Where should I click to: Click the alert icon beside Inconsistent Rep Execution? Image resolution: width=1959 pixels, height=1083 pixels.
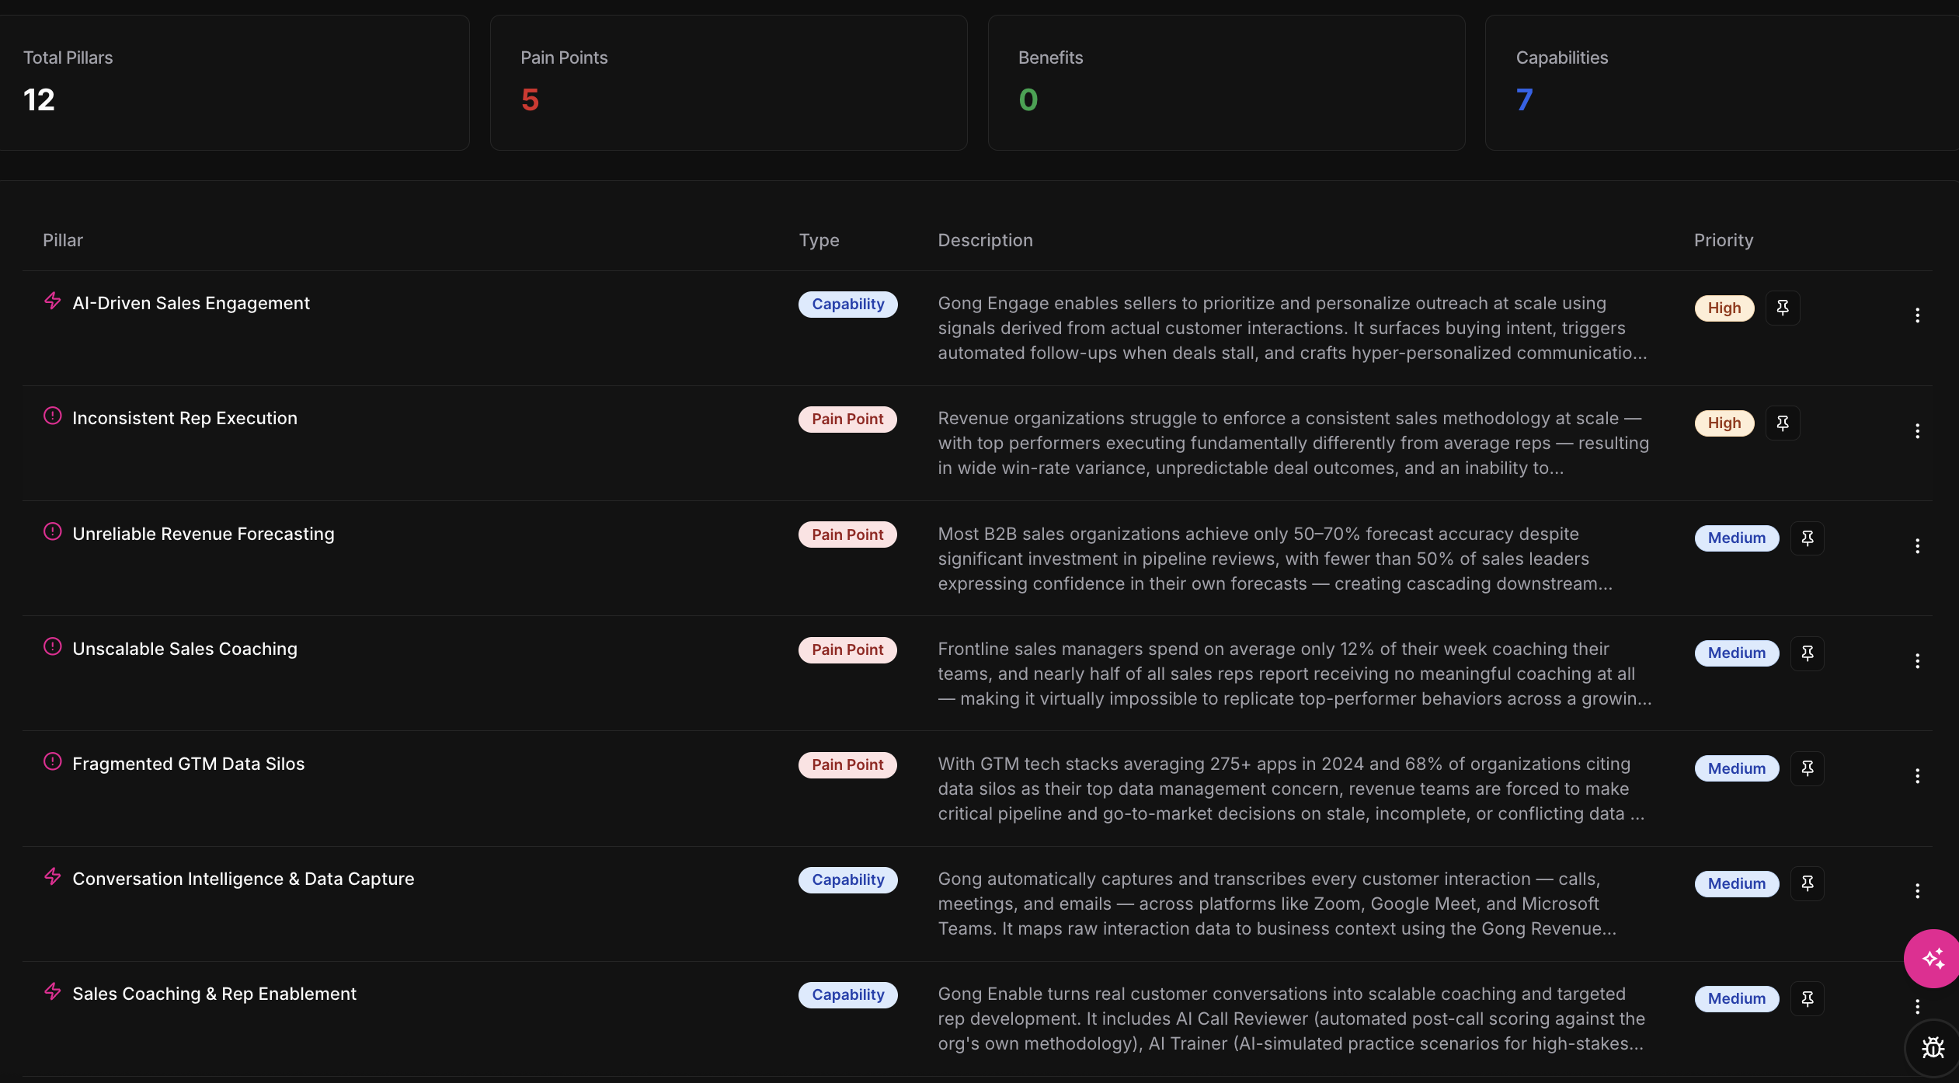coord(52,416)
